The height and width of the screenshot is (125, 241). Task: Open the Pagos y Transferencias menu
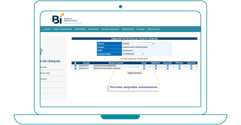click(63, 29)
